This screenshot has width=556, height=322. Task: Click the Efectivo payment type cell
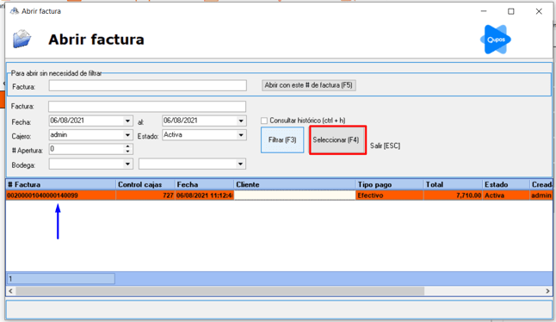(x=389, y=195)
